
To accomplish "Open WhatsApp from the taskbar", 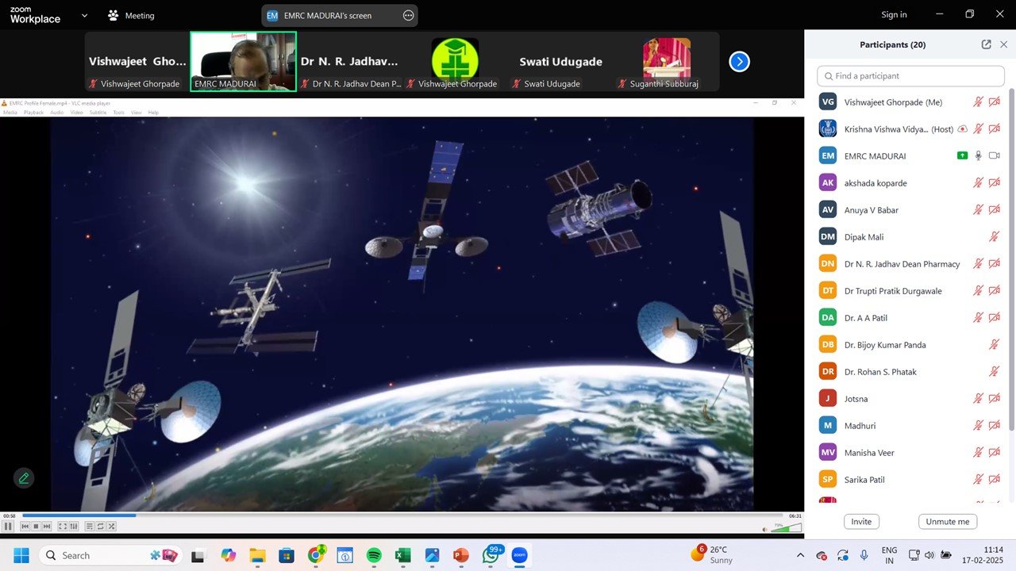I will tap(491, 555).
